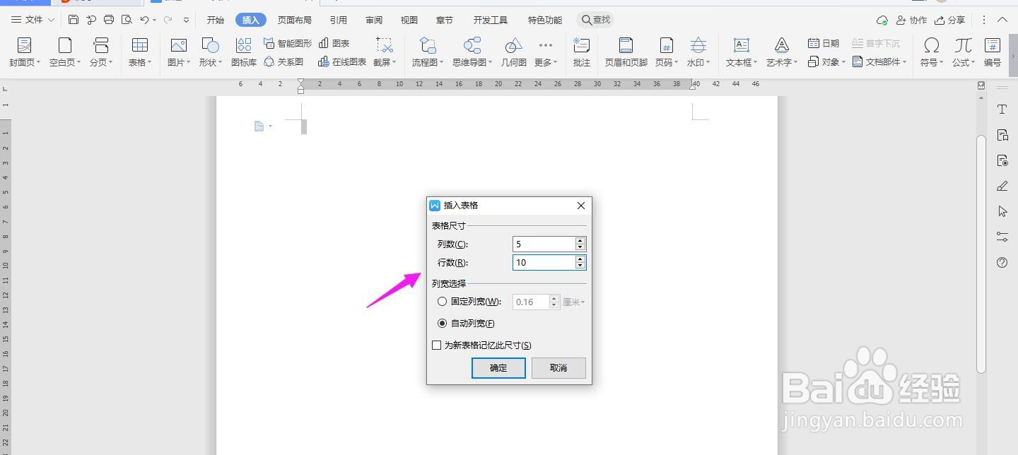Undo the last action
The image size is (1018, 455).
144,20
